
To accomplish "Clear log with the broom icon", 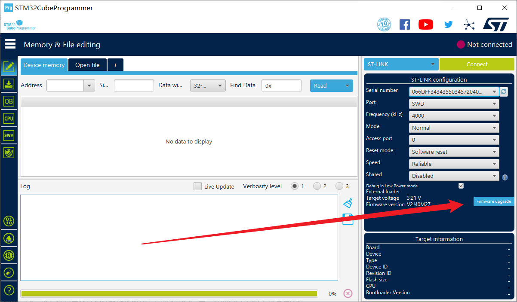I will 348,203.
